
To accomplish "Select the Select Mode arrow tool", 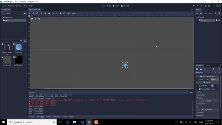I will coord(30,13).
